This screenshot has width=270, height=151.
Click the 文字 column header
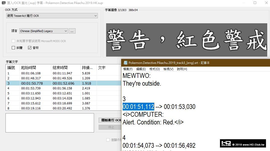(x=109, y=68)
